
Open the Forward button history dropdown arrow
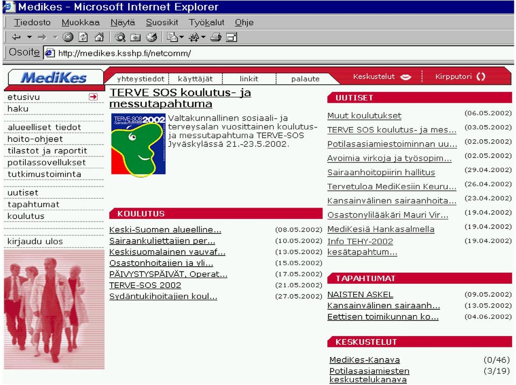(55, 37)
